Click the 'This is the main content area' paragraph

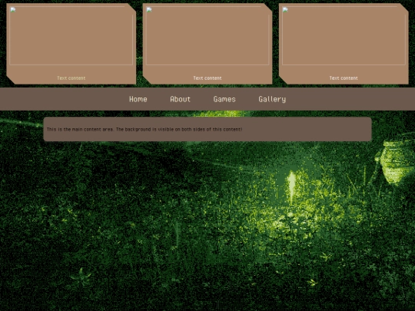pyautogui.click(x=144, y=129)
